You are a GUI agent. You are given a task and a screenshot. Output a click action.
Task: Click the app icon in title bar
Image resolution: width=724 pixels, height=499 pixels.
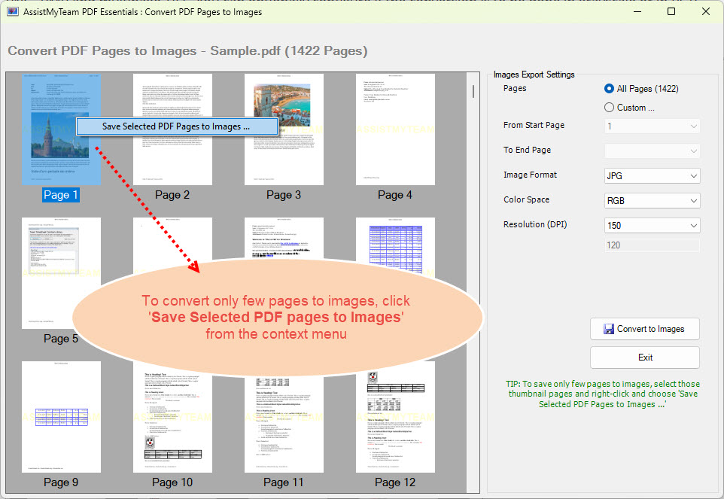pos(13,11)
